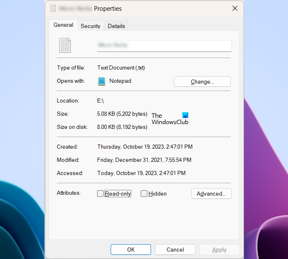
Task: Click the Change... button for Opens with
Action: (202, 82)
